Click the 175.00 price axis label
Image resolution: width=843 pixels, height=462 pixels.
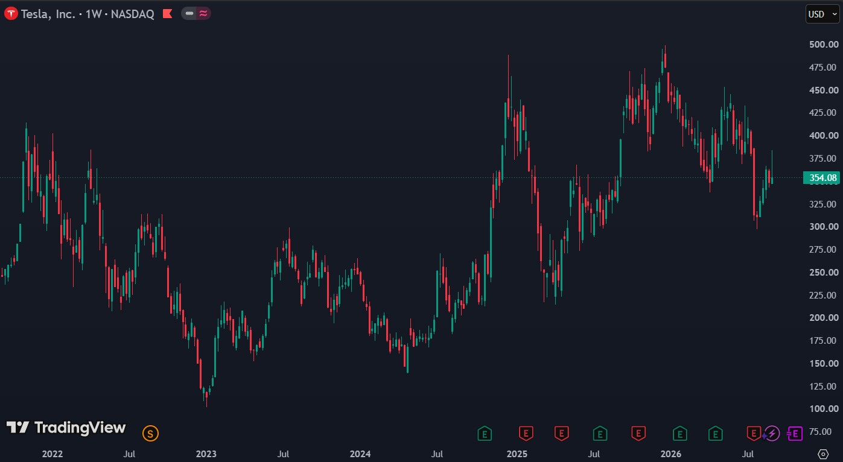(x=824, y=341)
